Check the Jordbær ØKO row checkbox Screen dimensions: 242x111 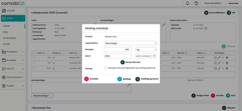coord(34,68)
